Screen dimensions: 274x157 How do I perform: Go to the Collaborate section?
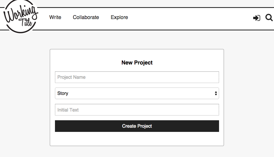pyautogui.click(x=86, y=17)
